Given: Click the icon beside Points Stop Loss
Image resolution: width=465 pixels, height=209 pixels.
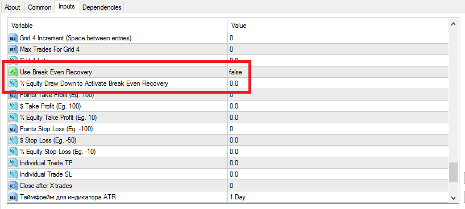Looking at the screenshot, I should 13,129.
